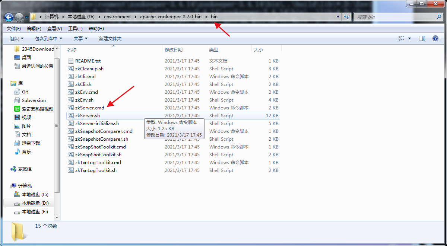Select the zkTxnLogToolkit.sh file name
Viewport: 447px width, 246px height.
[x=96, y=170]
